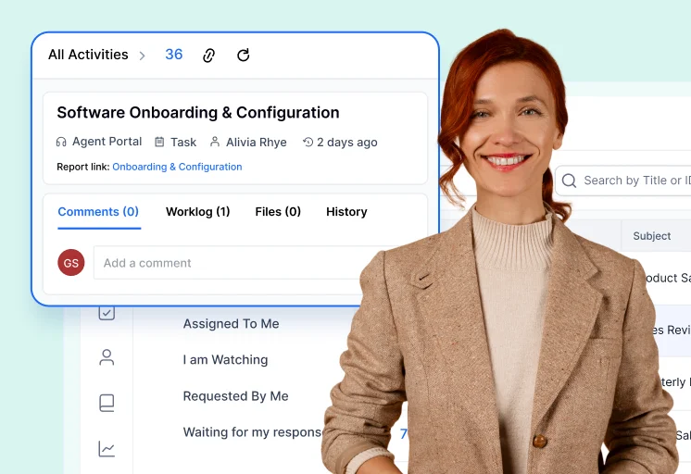Screen dimensions: 691x474
Task: Open the user profile icon in sidebar
Action: 107,357
